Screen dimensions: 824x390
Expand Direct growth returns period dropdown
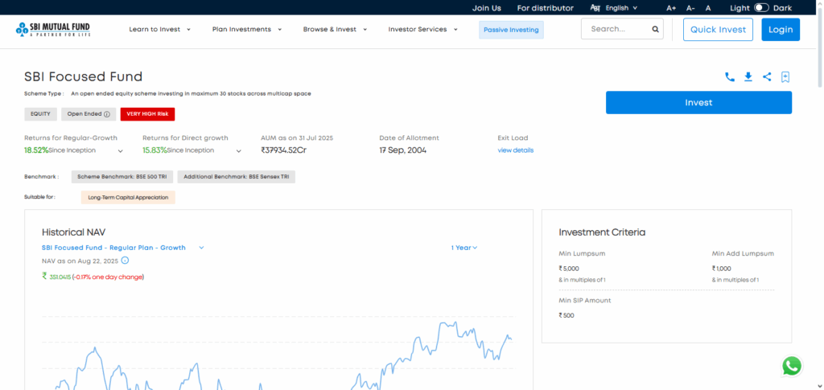(x=238, y=151)
